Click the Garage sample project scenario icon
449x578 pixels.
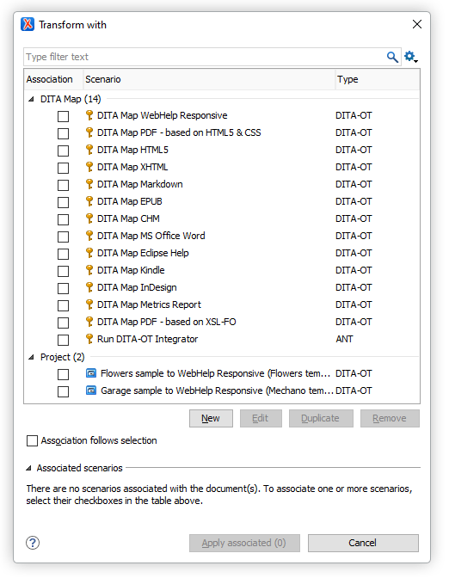(x=90, y=390)
